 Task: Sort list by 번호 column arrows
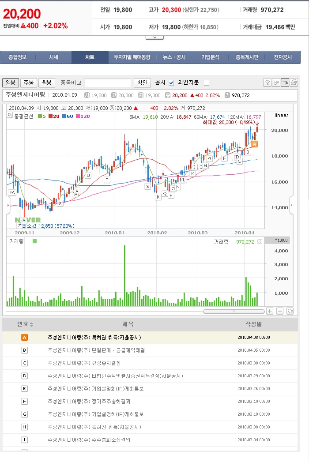point(31,324)
